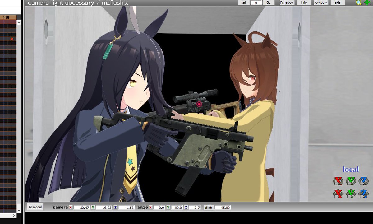Click the Go button
The height and width of the screenshot is (224, 373).
269,2
